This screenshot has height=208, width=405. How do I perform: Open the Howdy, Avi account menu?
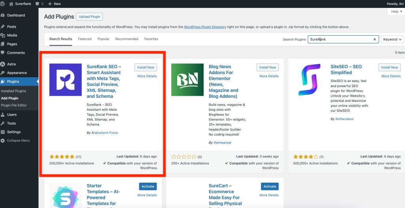396,4
